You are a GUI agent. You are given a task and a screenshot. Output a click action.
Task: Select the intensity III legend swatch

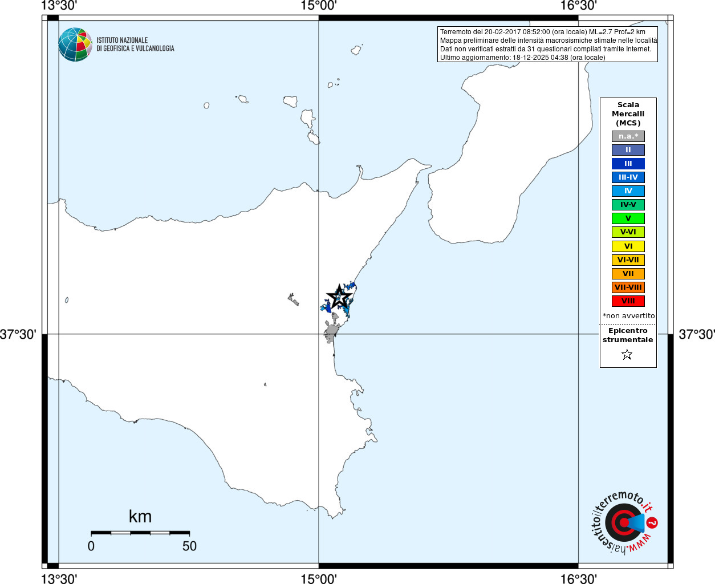[x=628, y=164]
